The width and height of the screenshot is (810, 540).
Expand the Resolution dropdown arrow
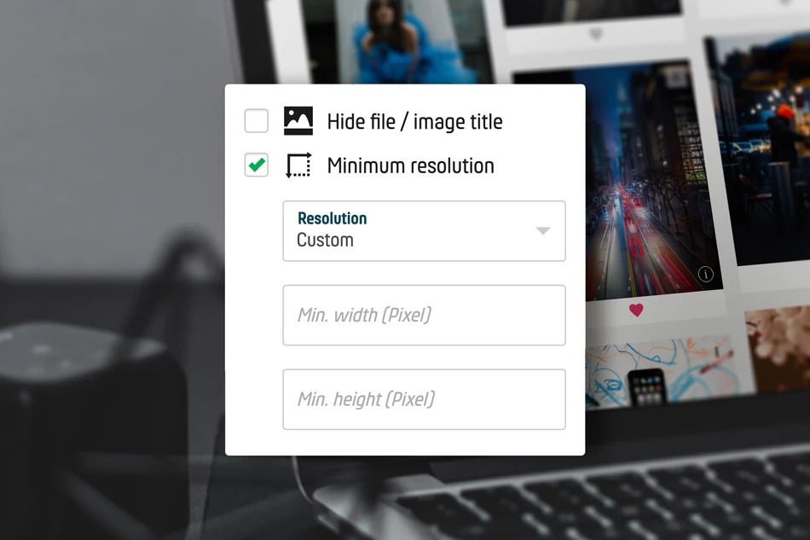click(x=543, y=231)
